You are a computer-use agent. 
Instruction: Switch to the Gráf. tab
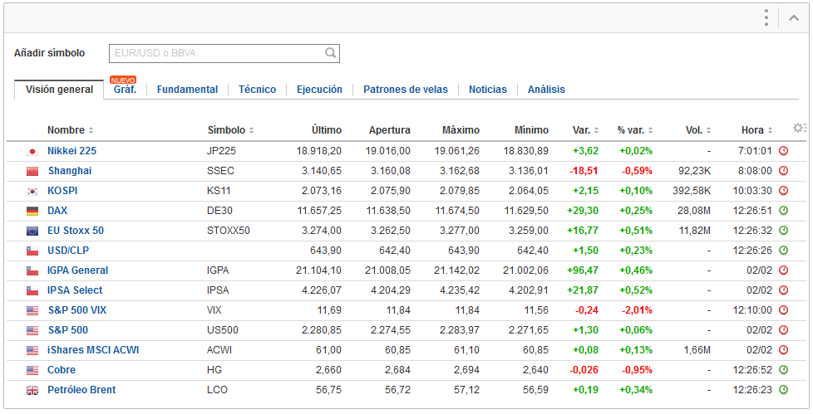coord(125,90)
